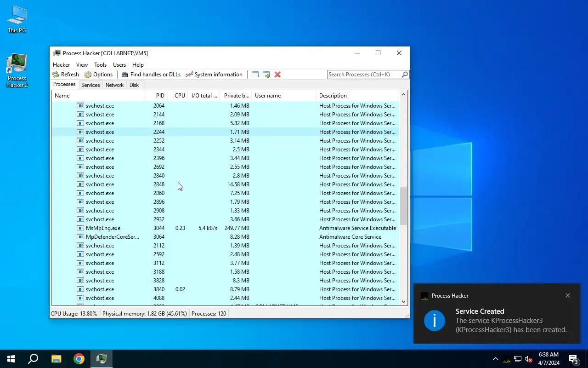Click the red X terminate icon
Image resolution: width=588 pixels, height=368 pixels.
[x=277, y=75]
